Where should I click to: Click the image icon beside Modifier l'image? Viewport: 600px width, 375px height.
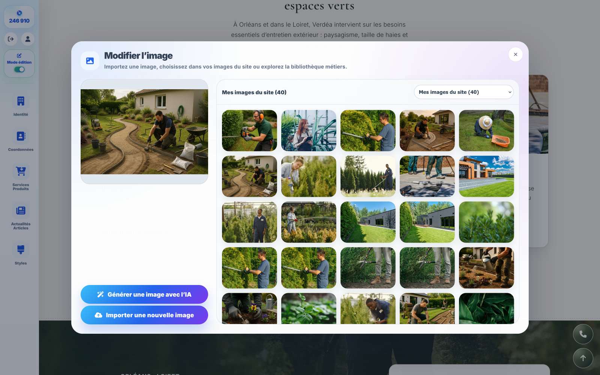tap(90, 61)
